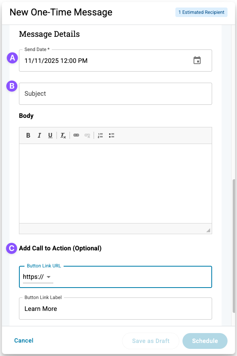The height and width of the screenshot is (356, 237).
Task: Click the 1 Estimated Recipient badge
Action: point(201,12)
